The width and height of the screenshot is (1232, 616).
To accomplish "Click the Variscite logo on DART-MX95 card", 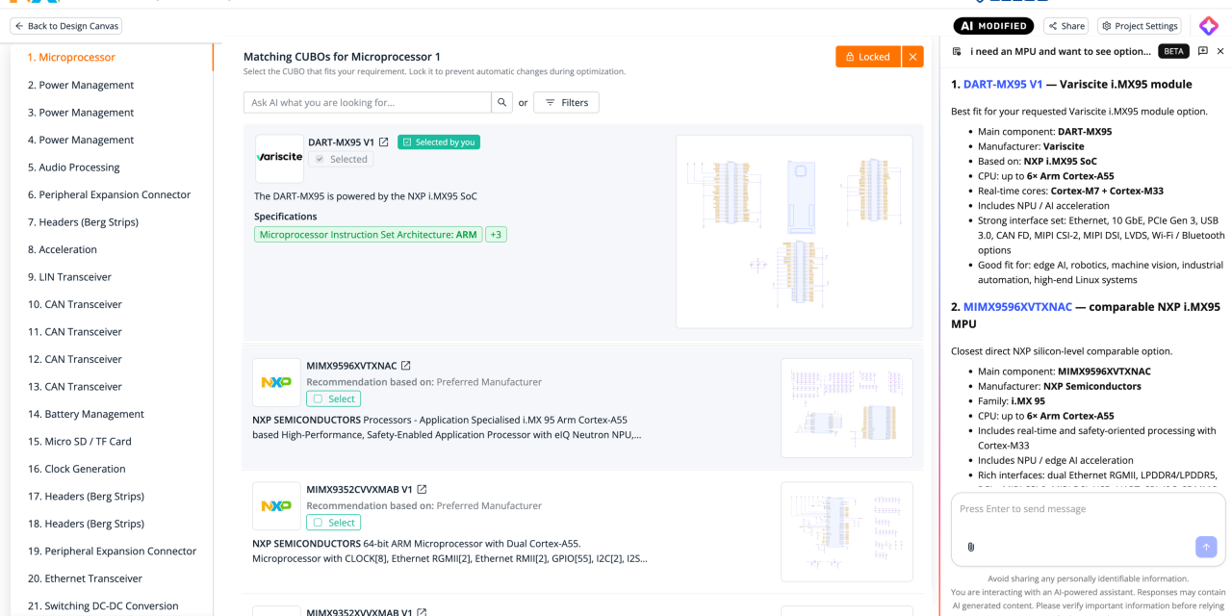I will click(279, 158).
